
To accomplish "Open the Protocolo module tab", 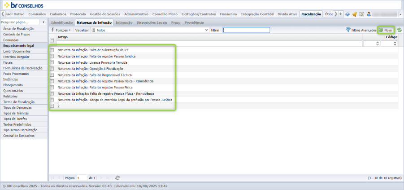I will [78, 14].
